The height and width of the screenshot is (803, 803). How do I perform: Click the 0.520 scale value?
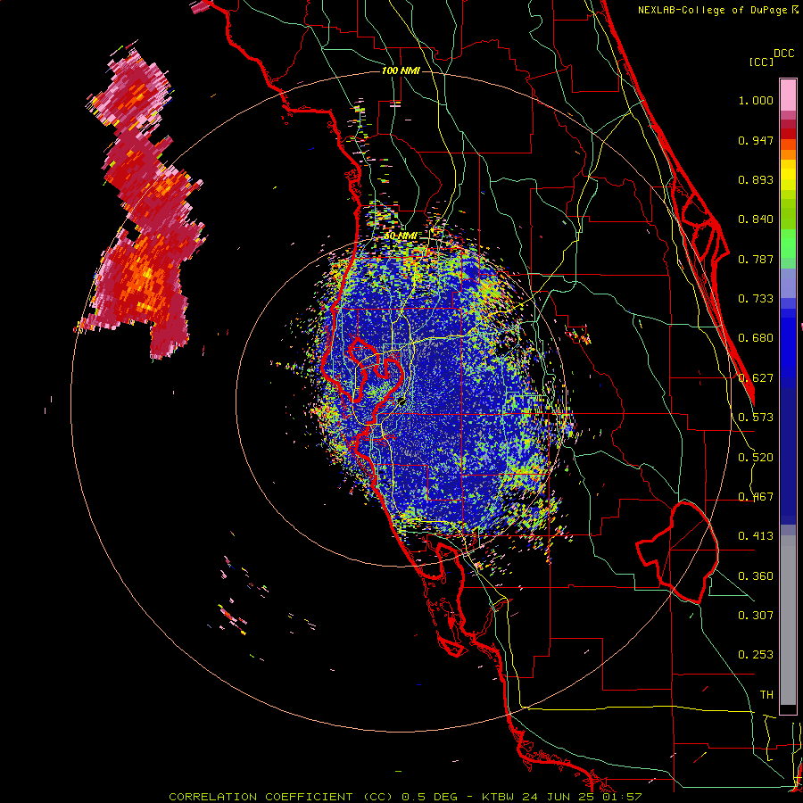(x=756, y=458)
